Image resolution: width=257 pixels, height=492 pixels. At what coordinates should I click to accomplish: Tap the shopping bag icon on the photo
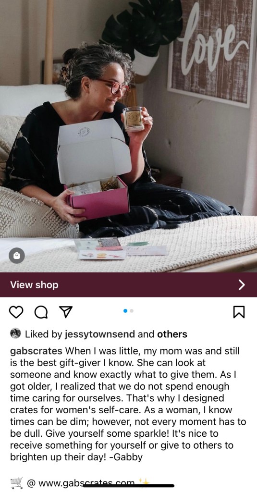point(17,256)
